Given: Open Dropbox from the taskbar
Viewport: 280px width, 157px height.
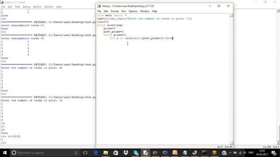Looking at the screenshot, I should pos(126,153).
